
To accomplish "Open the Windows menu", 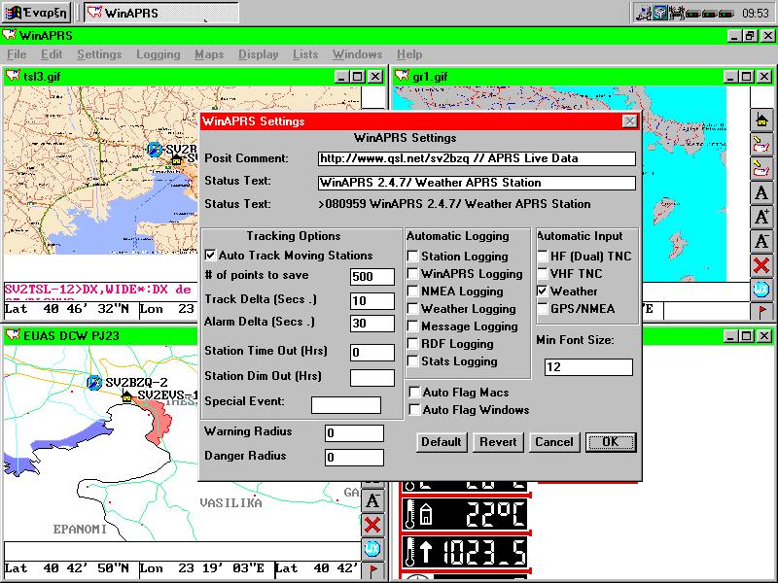I will tap(357, 54).
